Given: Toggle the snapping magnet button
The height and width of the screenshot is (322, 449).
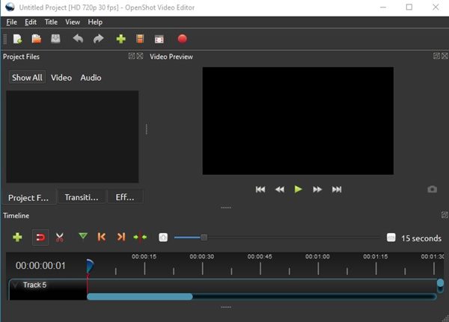Looking at the screenshot, I should coord(40,238).
